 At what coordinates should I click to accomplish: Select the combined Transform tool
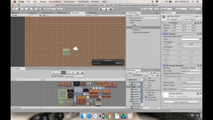coord(39,9)
